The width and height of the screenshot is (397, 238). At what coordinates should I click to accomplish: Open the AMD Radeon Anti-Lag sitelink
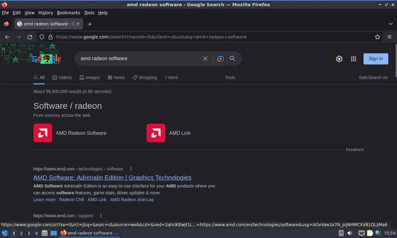tap(132, 200)
